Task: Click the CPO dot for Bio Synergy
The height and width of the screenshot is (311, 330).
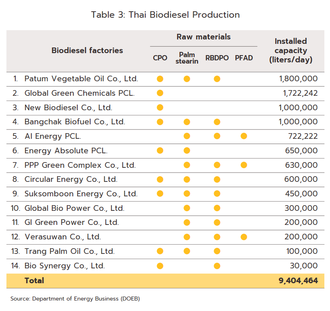Action: (160, 266)
